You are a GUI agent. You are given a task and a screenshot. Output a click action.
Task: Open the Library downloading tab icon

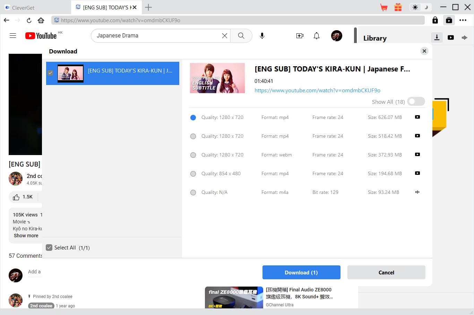click(437, 37)
